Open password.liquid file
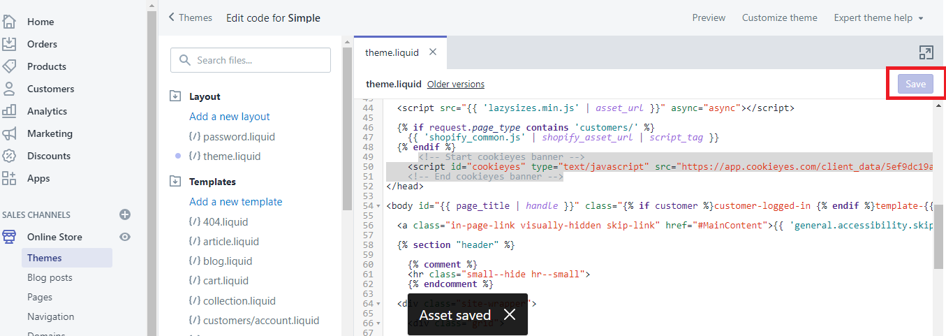Viewport: 946px width, 336px height. tap(239, 136)
